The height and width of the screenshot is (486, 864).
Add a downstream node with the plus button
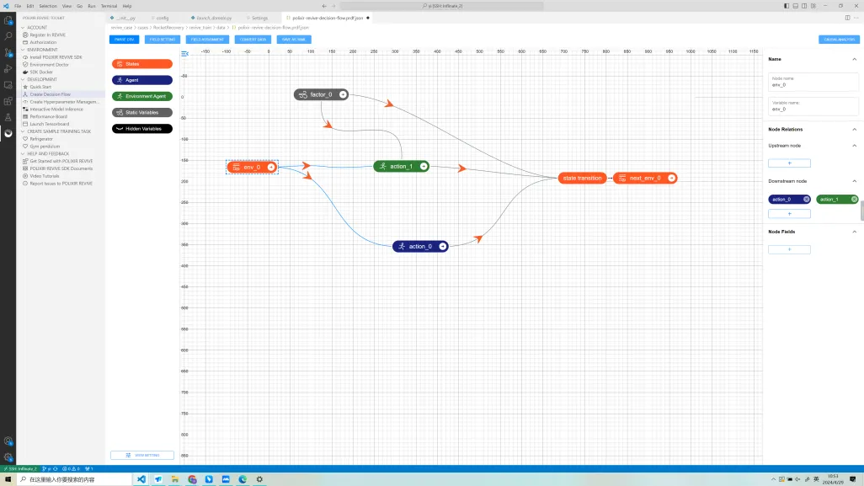(789, 214)
